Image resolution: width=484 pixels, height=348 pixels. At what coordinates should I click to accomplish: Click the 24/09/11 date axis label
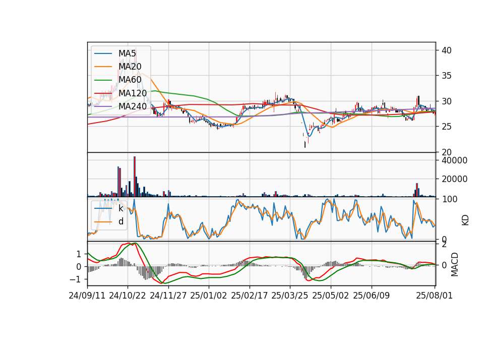click(87, 296)
